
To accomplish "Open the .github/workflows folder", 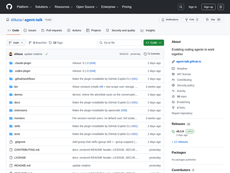I will [25, 79].
